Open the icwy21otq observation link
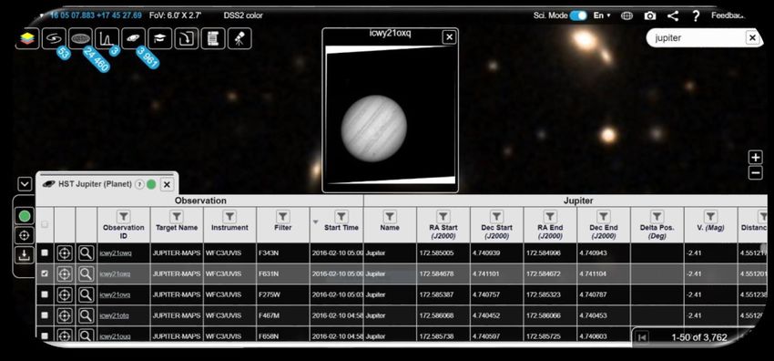The image size is (774, 361). coord(114,315)
